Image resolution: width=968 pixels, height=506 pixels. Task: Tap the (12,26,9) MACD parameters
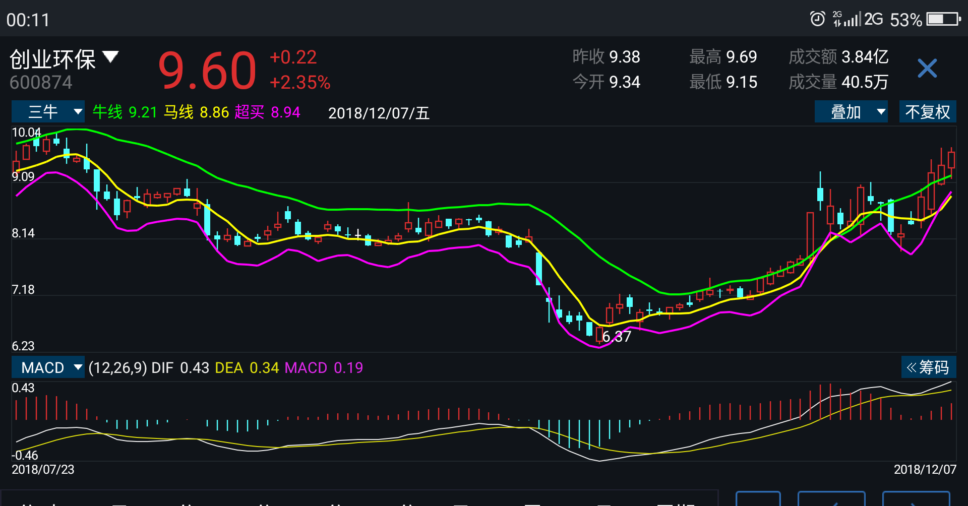pos(117,368)
